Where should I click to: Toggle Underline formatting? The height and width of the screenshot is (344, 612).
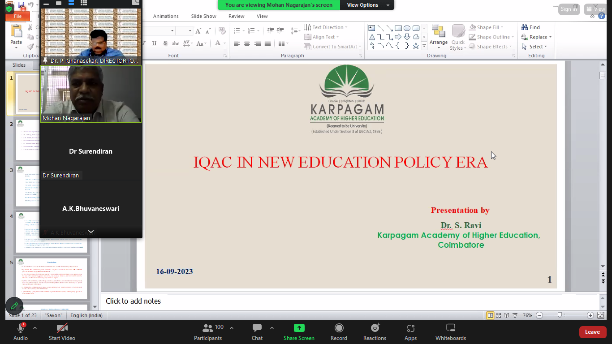(x=155, y=43)
